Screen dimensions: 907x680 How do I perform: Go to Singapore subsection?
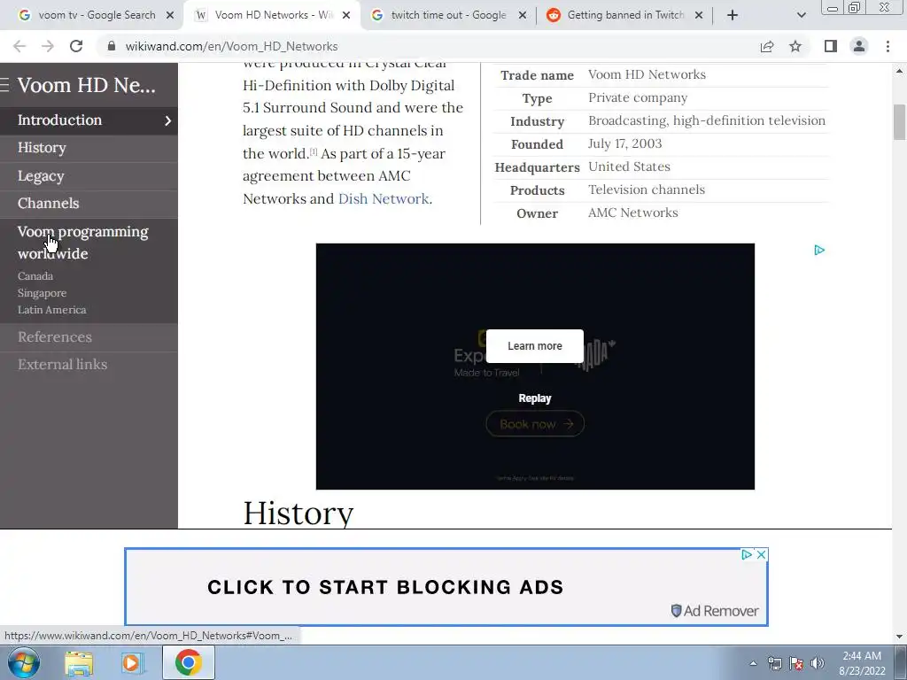click(42, 293)
